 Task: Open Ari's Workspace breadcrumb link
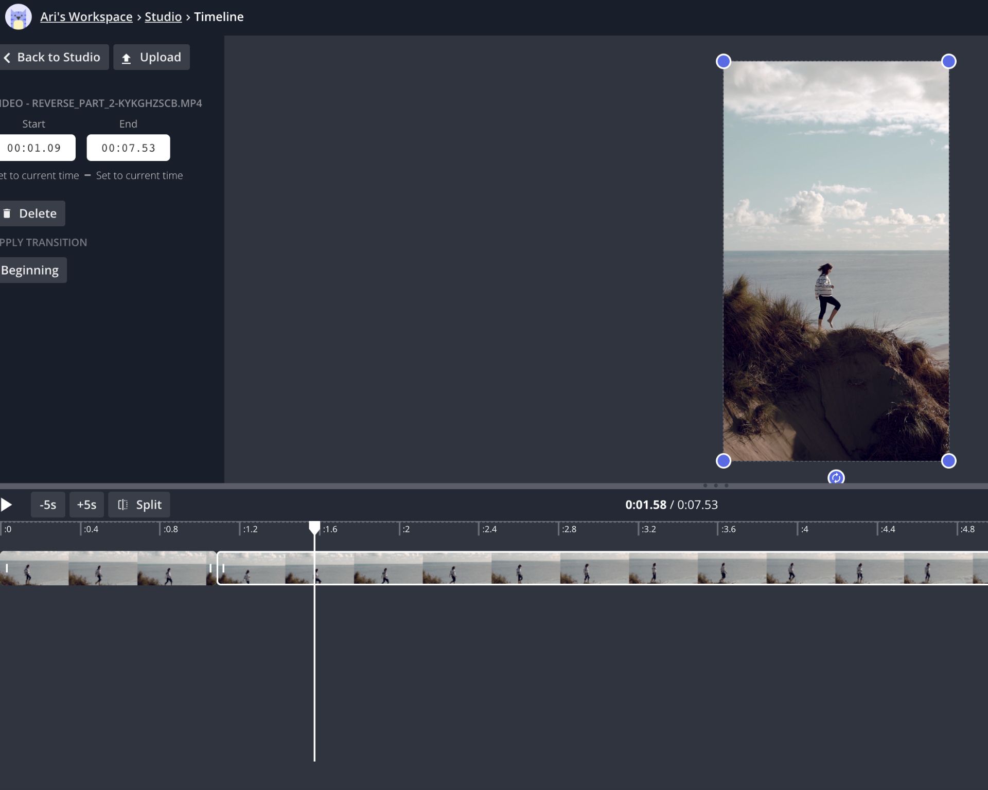pos(86,17)
